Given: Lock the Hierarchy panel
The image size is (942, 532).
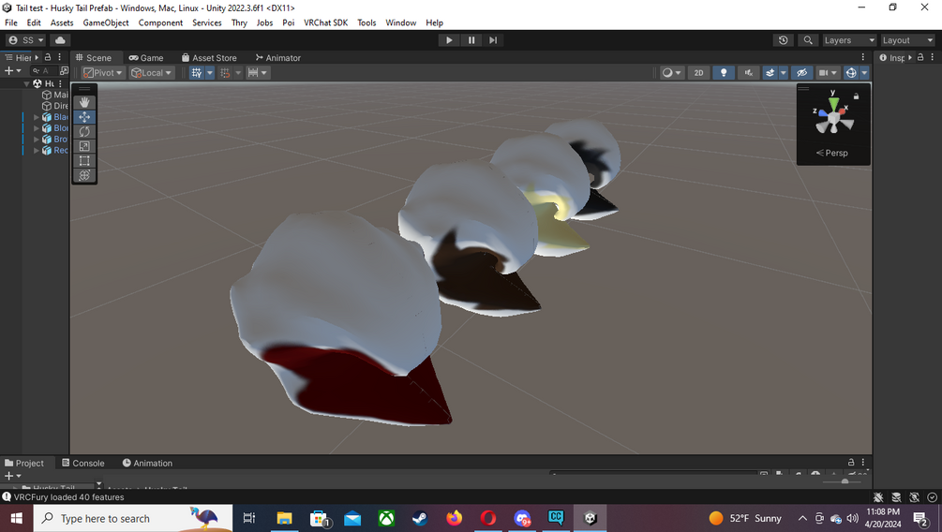Looking at the screenshot, I should coord(48,57).
